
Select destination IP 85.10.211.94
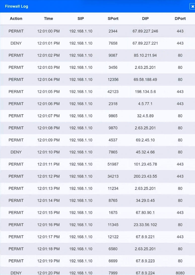(145, 55)
